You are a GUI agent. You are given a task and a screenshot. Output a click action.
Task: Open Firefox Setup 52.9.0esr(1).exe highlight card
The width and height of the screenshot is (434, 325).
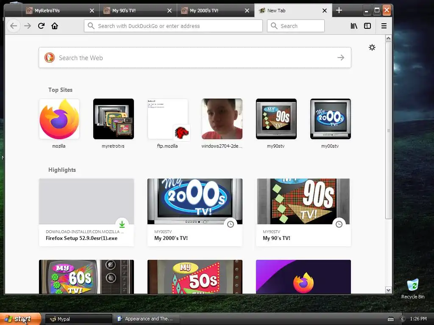[86, 212]
